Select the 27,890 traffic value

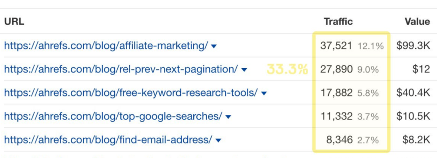coord(336,69)
